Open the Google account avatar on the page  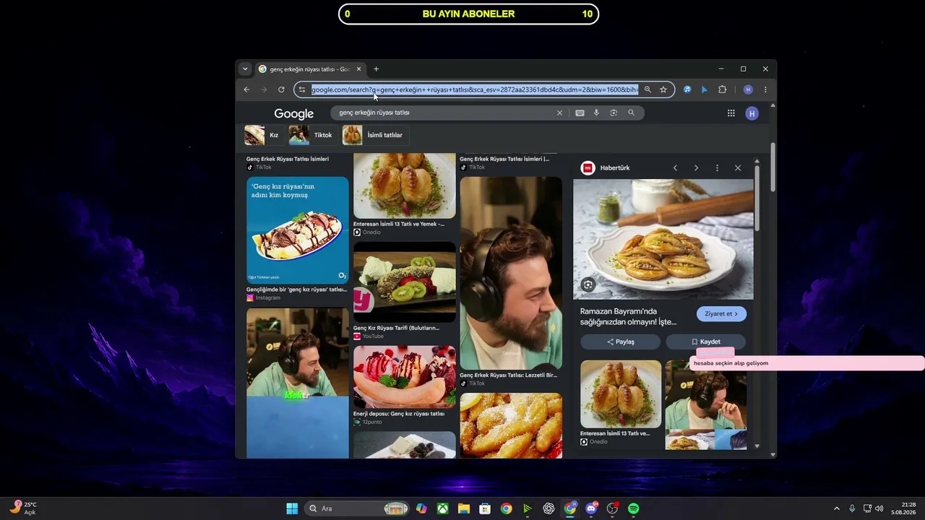752,113
